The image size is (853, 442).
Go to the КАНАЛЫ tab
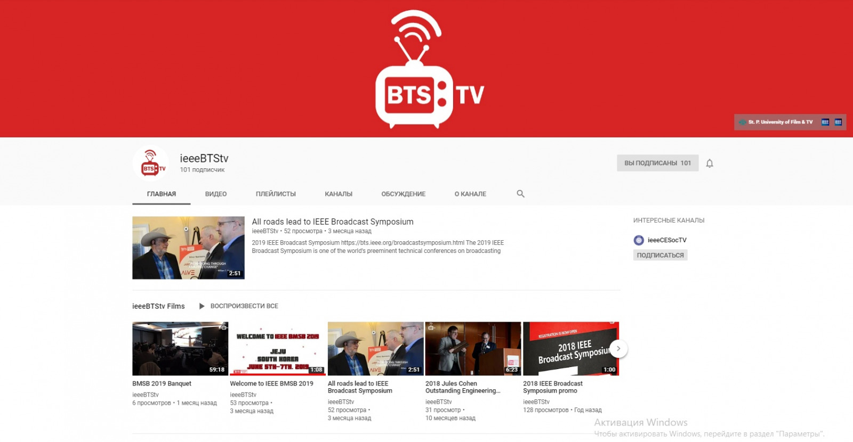[339, 194]
